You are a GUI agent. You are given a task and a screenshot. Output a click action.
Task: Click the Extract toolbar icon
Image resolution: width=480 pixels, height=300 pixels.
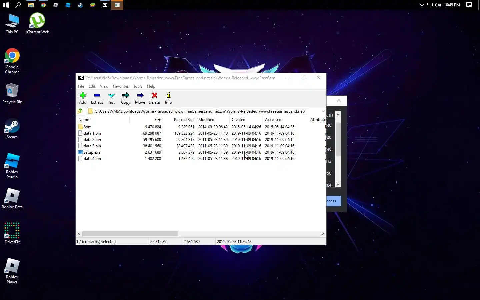pos(97,95)
